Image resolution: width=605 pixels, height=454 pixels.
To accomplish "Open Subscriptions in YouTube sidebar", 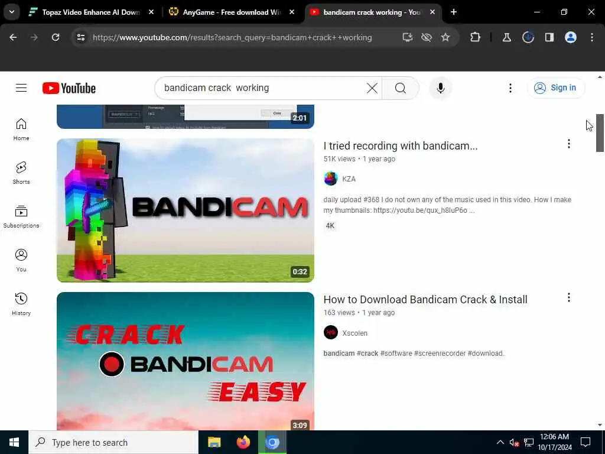I will tap(21, 216).
